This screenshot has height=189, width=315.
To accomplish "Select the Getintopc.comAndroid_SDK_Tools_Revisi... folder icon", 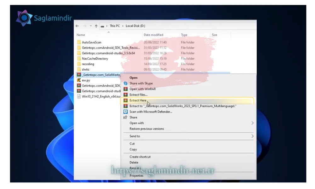I will (x=79, y=48).
